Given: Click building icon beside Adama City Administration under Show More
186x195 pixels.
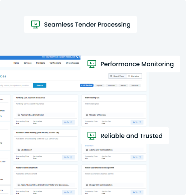Looking at the screenshot, I should 87,150.
